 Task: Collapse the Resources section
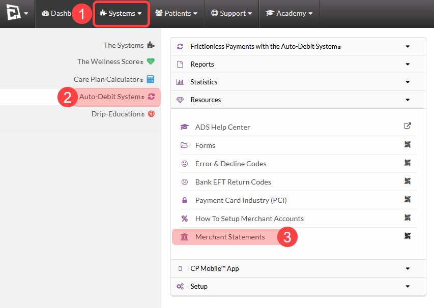coord(298,100)
